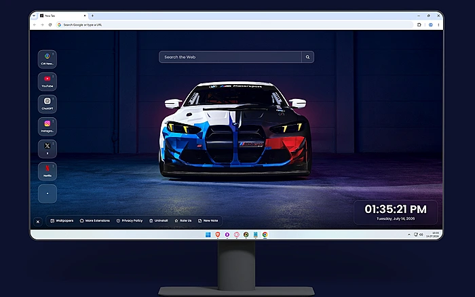Image resolution: width=475 pixels, height=297 pixels.
Task: Open tab search dropdown arrow
Action: (34, 16)
